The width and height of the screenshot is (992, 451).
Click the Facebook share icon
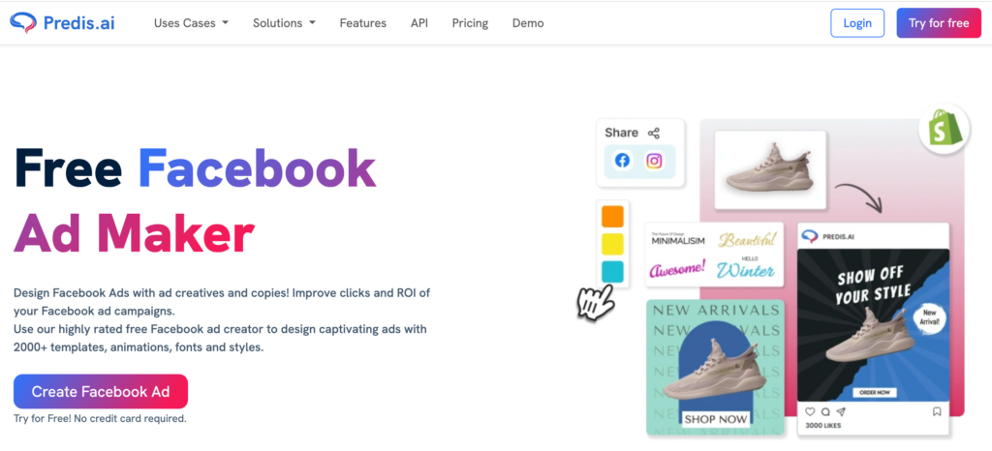[x=622, y=161]
